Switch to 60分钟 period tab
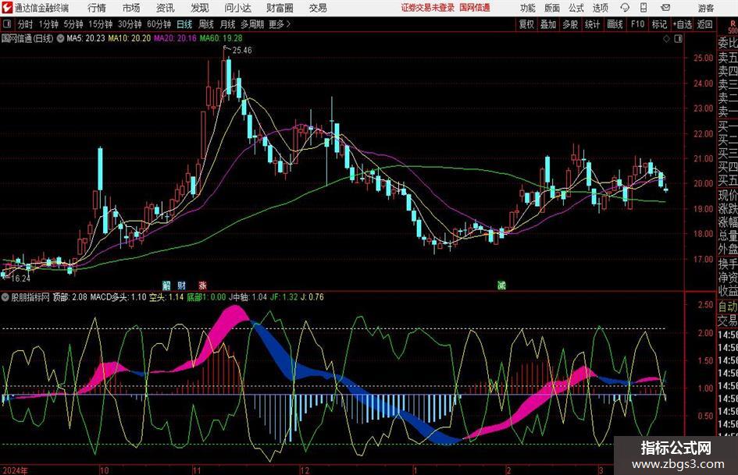738x475 pixels. pos(159,24)
